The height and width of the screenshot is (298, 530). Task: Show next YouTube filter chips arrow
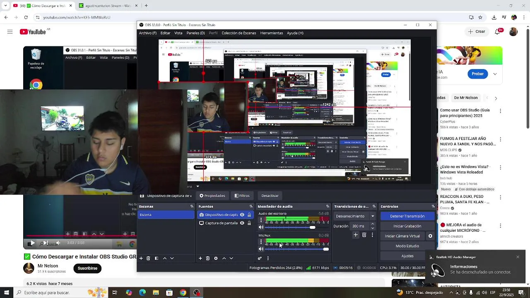click(x=496, y=98)
